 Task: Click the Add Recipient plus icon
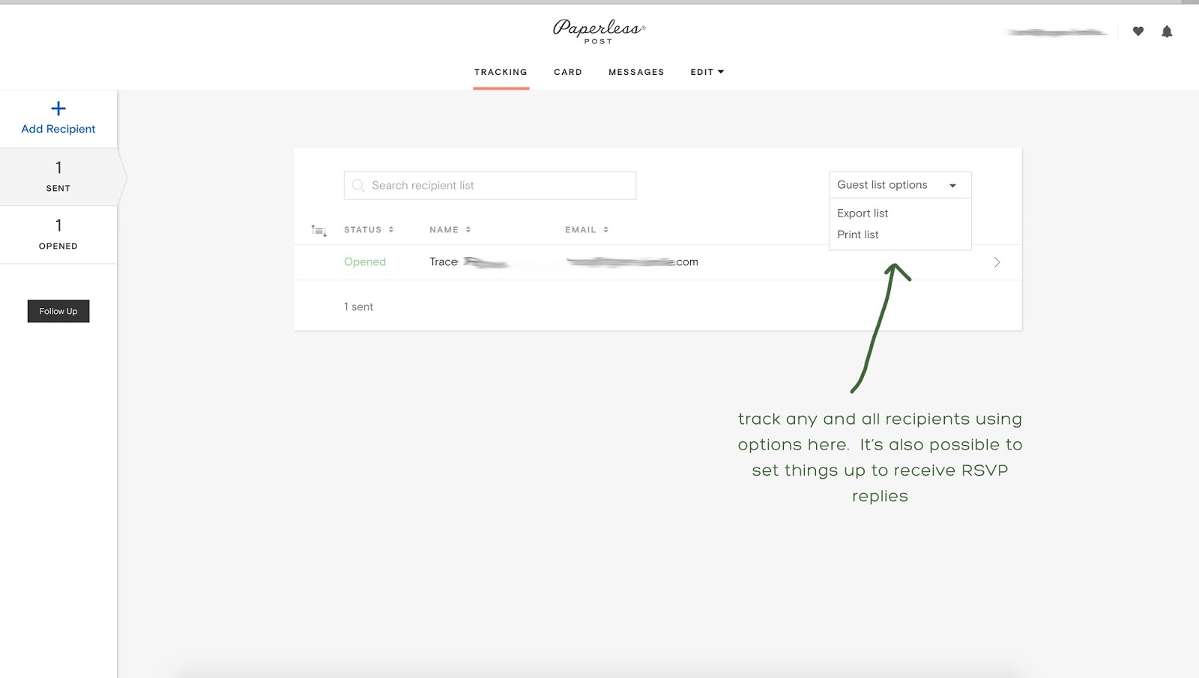[58, 107]
